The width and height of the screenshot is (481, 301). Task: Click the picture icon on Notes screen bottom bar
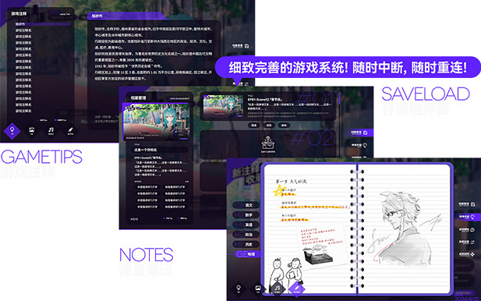click(258, 289)
